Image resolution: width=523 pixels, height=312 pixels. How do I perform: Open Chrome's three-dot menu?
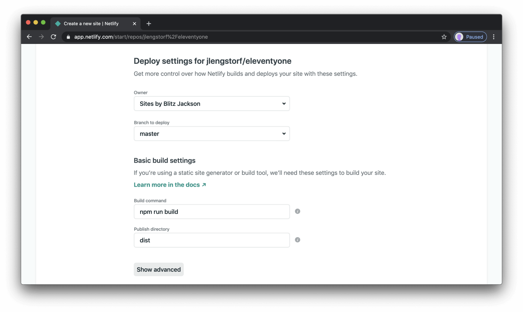coord(494,37)
